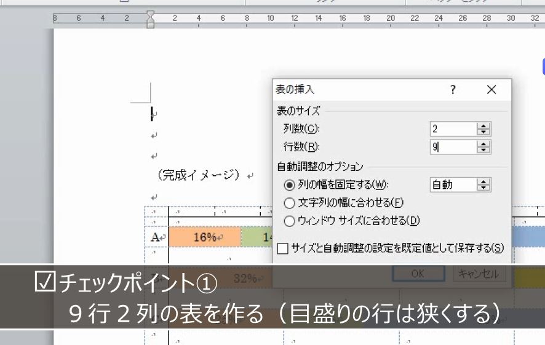Screen dimensions: 545x345
Task: Decrease fixed column width with down arrow
Action: tap(483, 188)
